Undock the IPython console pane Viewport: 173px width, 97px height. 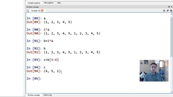coord(169,7)
